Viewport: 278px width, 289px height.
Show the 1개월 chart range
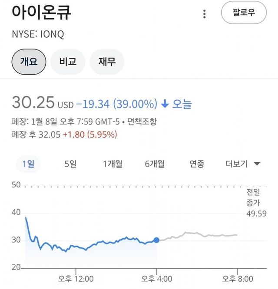tap(113, 164)
